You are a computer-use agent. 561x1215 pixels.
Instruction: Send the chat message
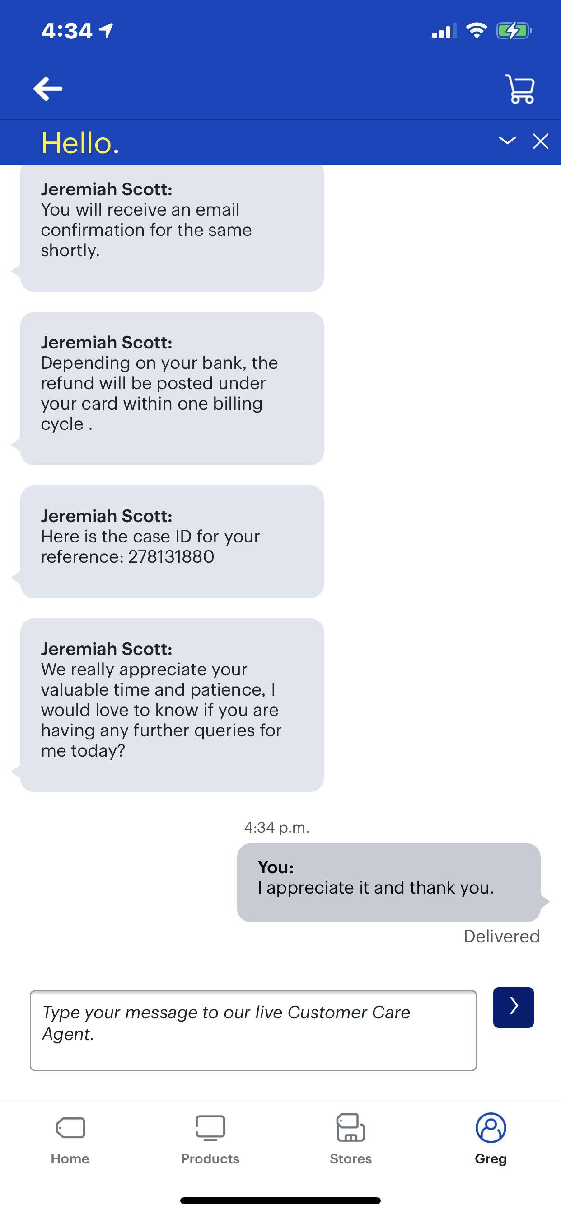[x=513, y=1007]
